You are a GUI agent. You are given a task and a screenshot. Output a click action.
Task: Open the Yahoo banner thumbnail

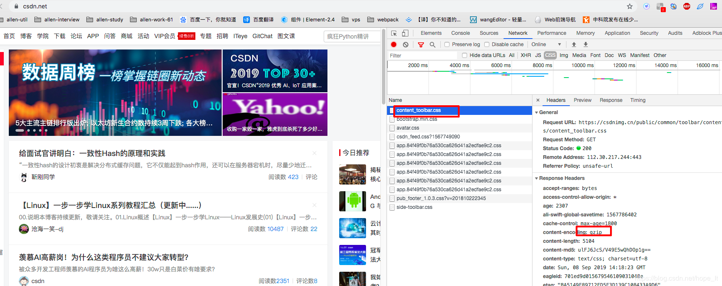pyautogui.click(x=275, y=114)
